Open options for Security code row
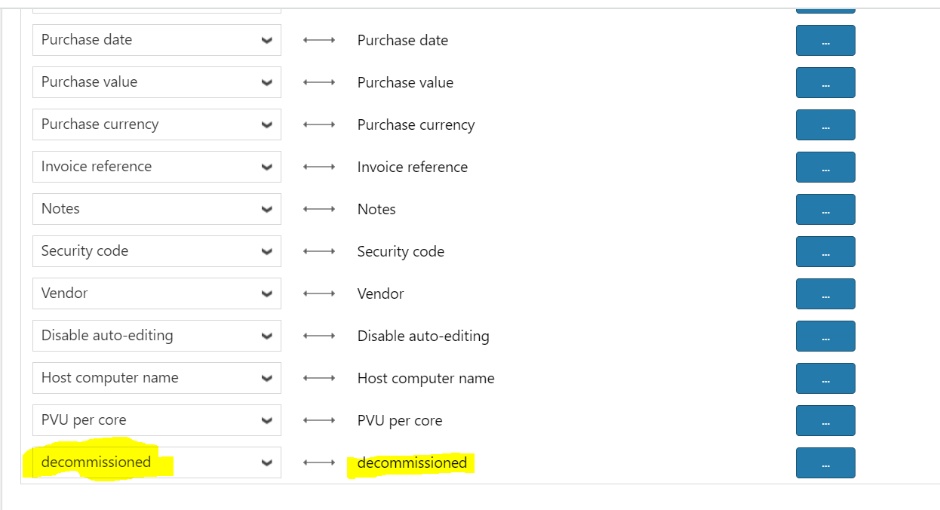Screen dimensions: 940x510 click(x=825, y=251)
